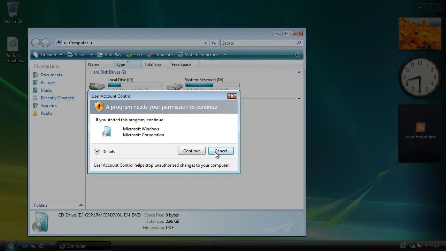This screenshot has height=251, width=446.
Task: Click the Show Desktop quick launch icon
Action: tap(25, 246)
